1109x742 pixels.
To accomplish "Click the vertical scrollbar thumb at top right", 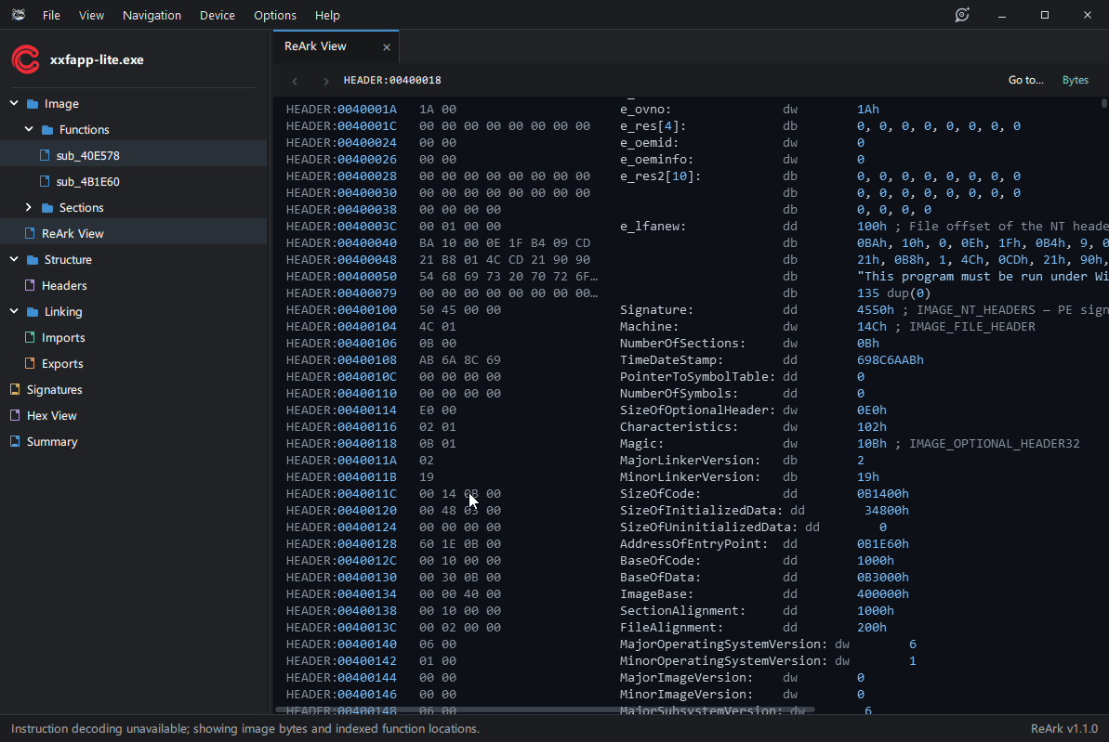I will (x=1104, y=103).
